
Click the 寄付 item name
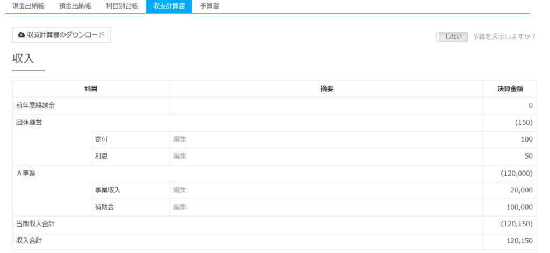(101, 139)
